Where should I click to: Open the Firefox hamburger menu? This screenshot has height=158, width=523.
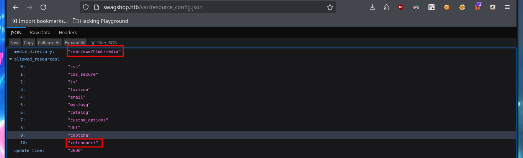click(507, 7)
